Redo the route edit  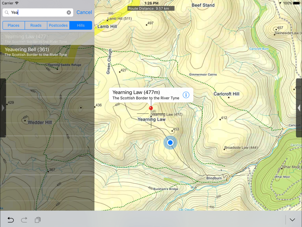tap(24, 220)
